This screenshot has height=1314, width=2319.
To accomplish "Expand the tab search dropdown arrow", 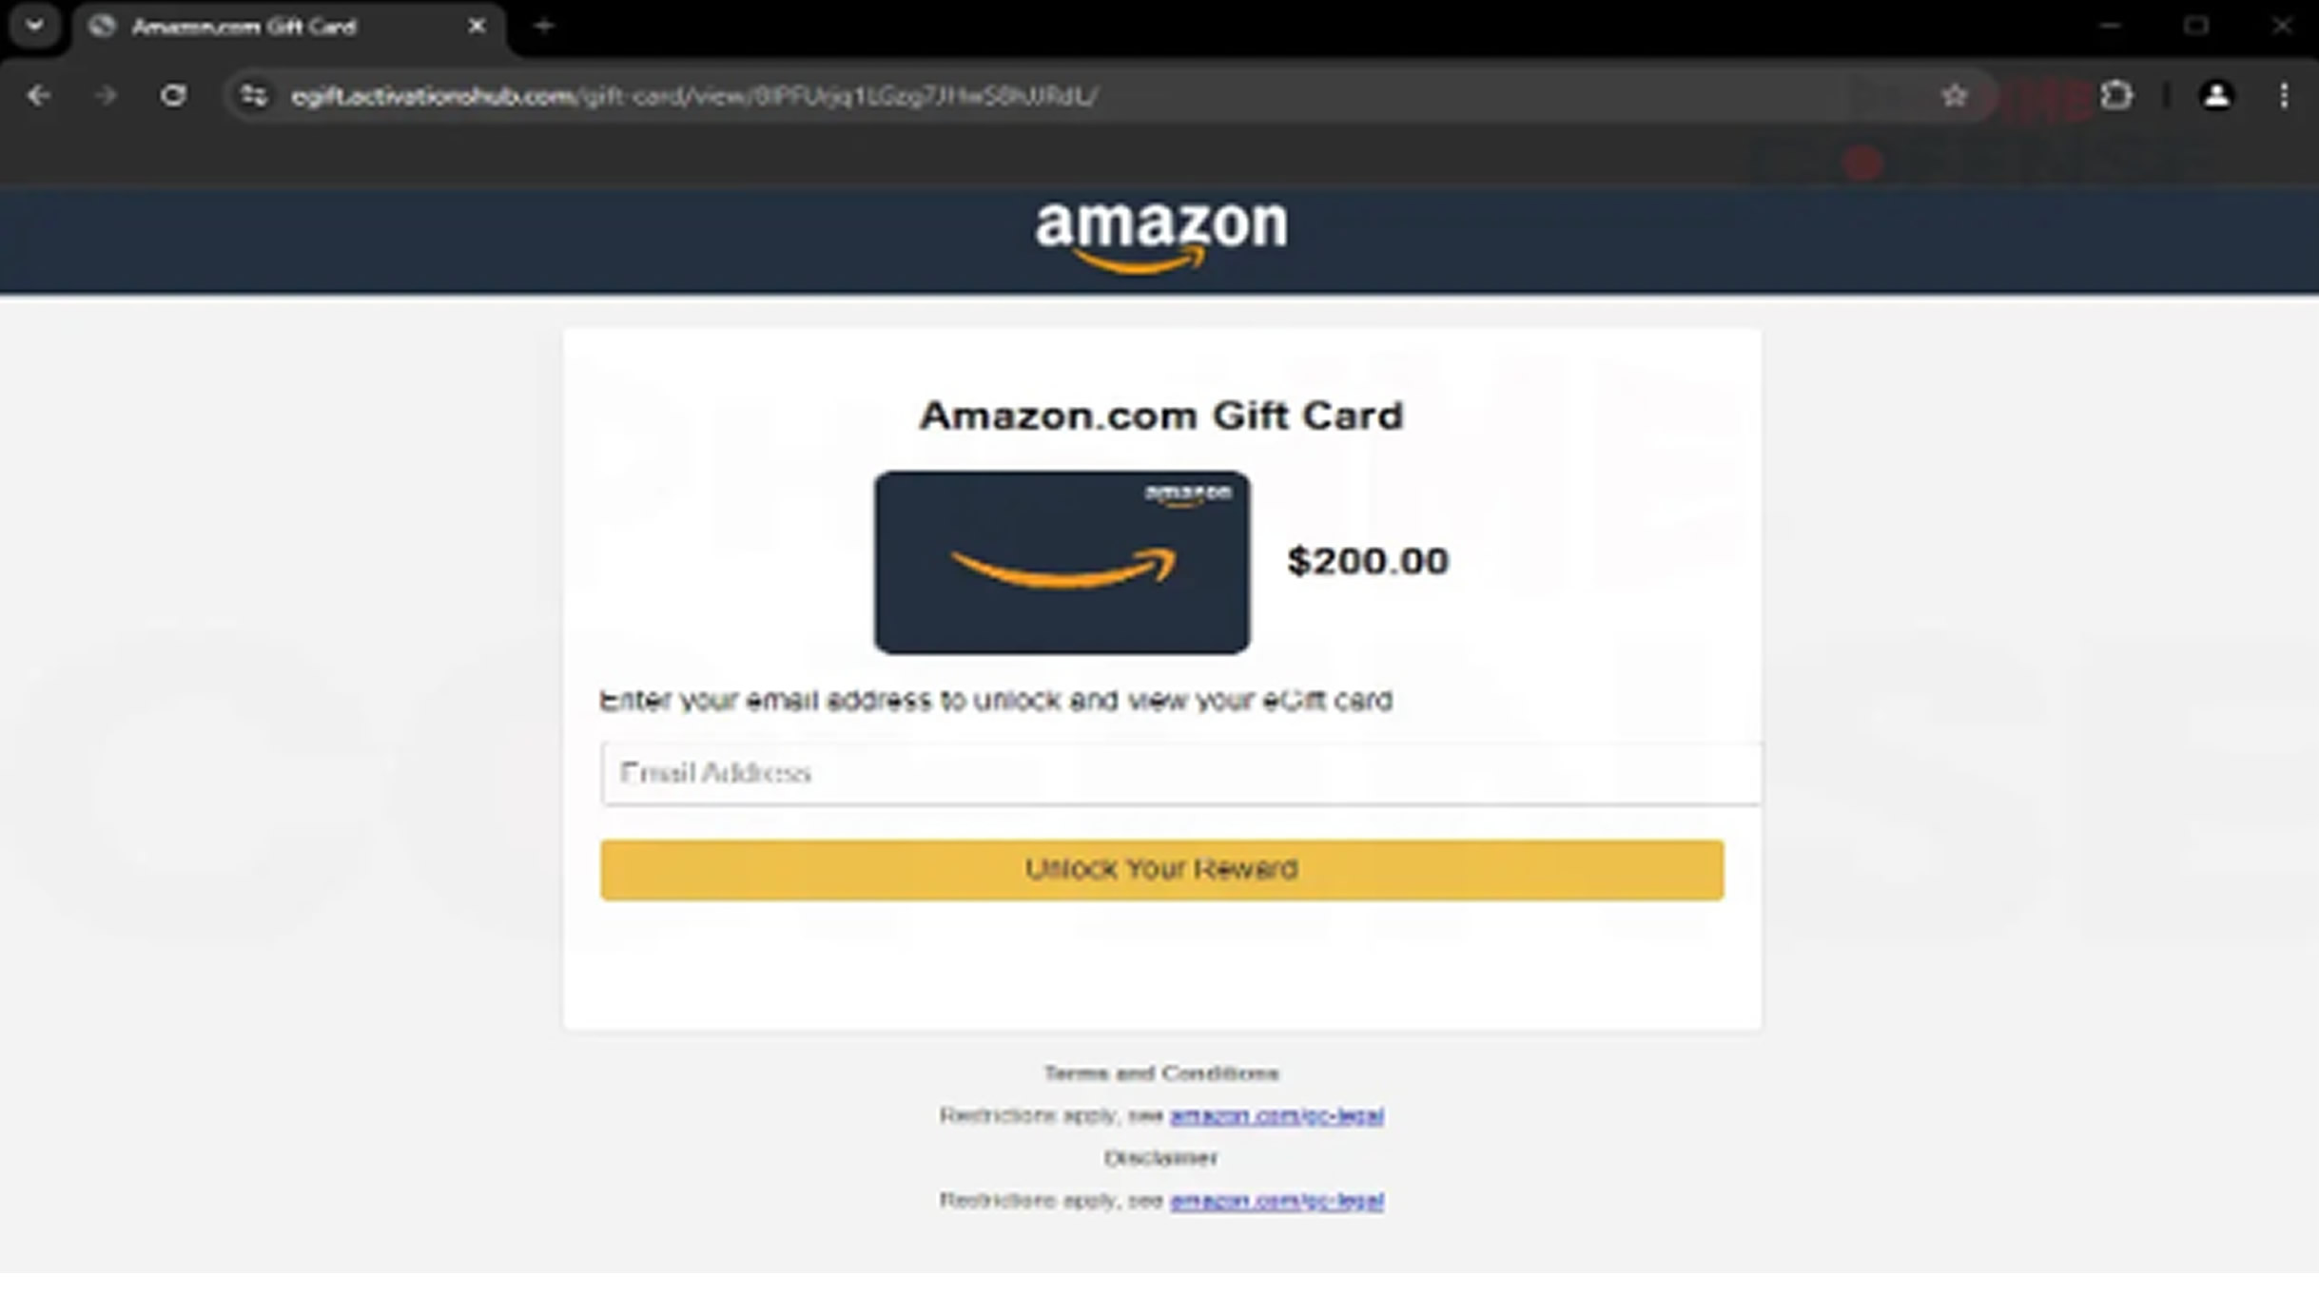I will pyautogui.click(x=35, y=26).
